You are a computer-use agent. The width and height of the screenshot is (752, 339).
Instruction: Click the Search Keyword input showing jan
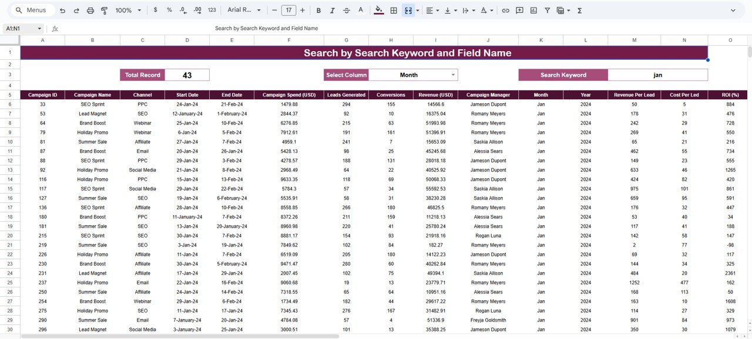pyautogui.click(x=657, y=74)
